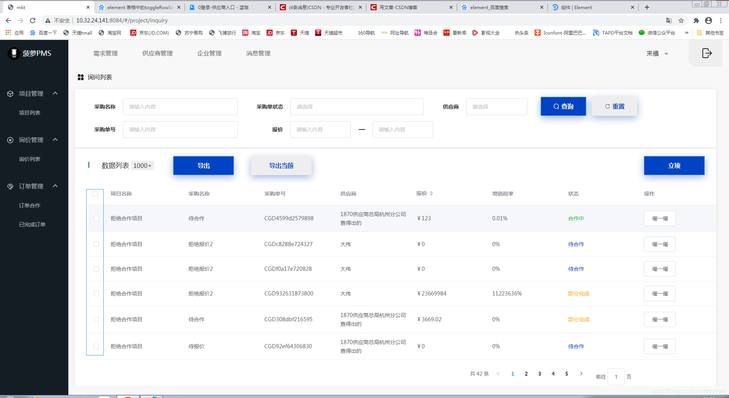
Task: Click the 重置 reset button
Action: pyautogui.click(x=614, y=106)
